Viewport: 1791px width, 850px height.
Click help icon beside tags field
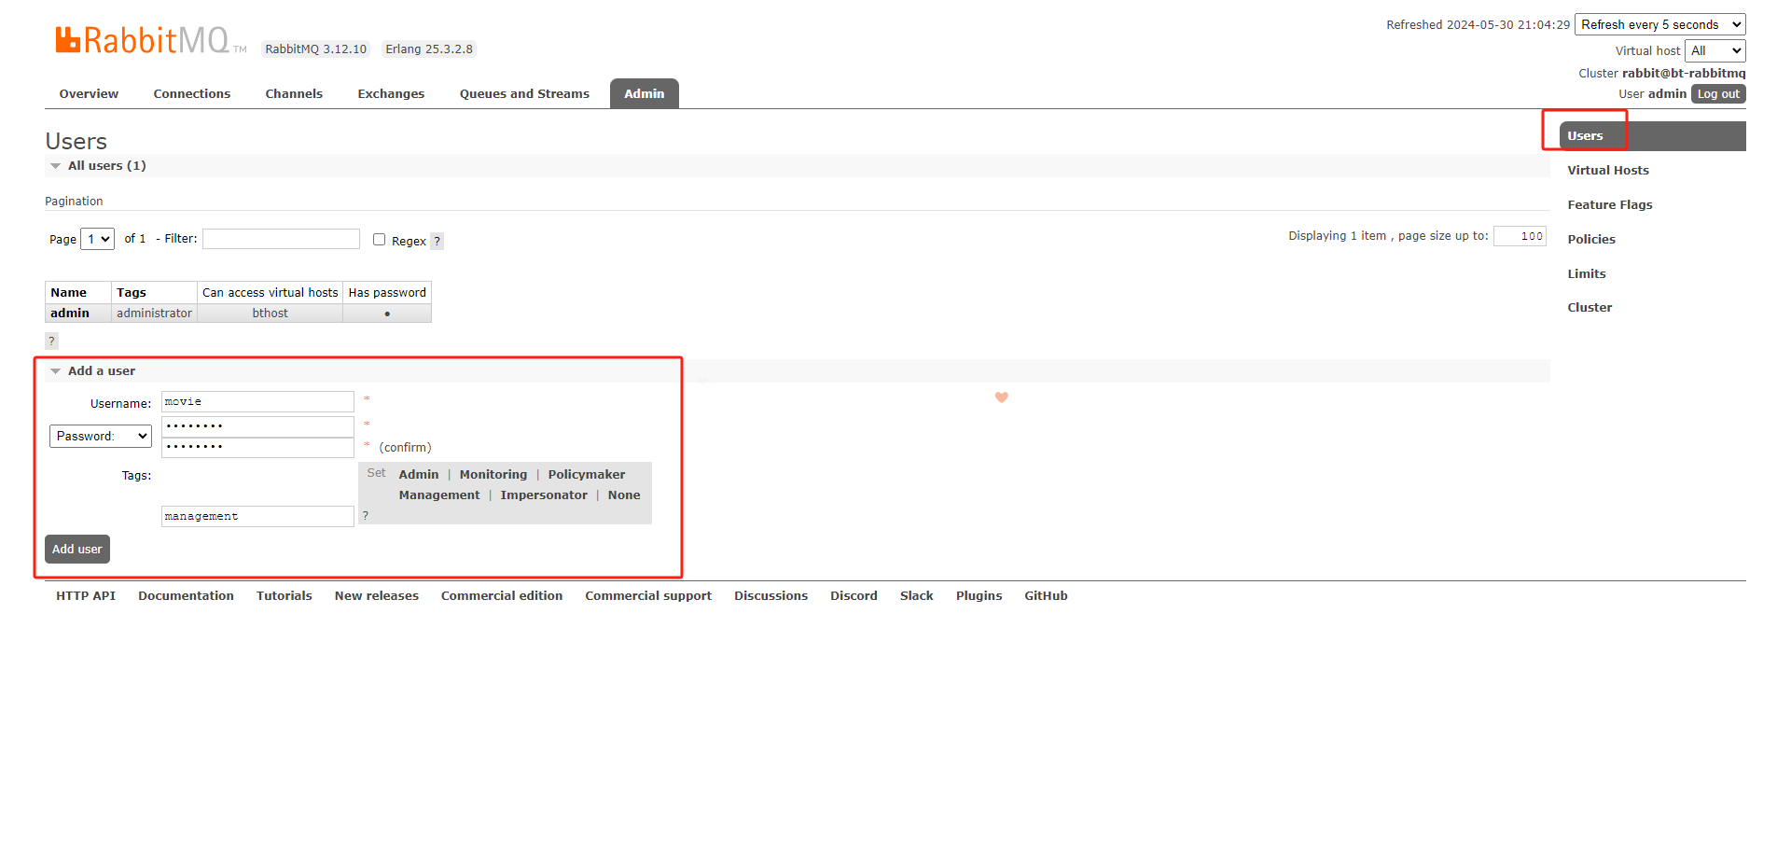(x=365, y=515)
